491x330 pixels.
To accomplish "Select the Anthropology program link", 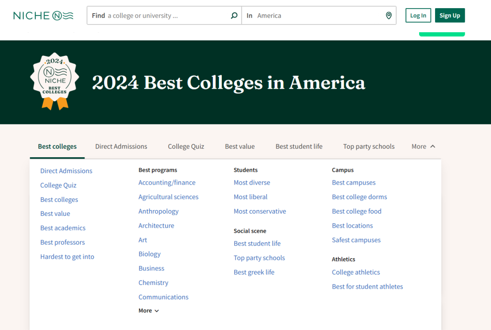I will click(x=159, y=211).
